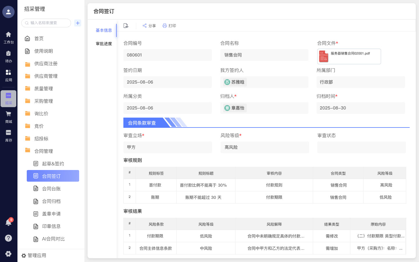Click the 分享 share button
The height and width of the screenshot is (262, 419).
pos(149,26)
